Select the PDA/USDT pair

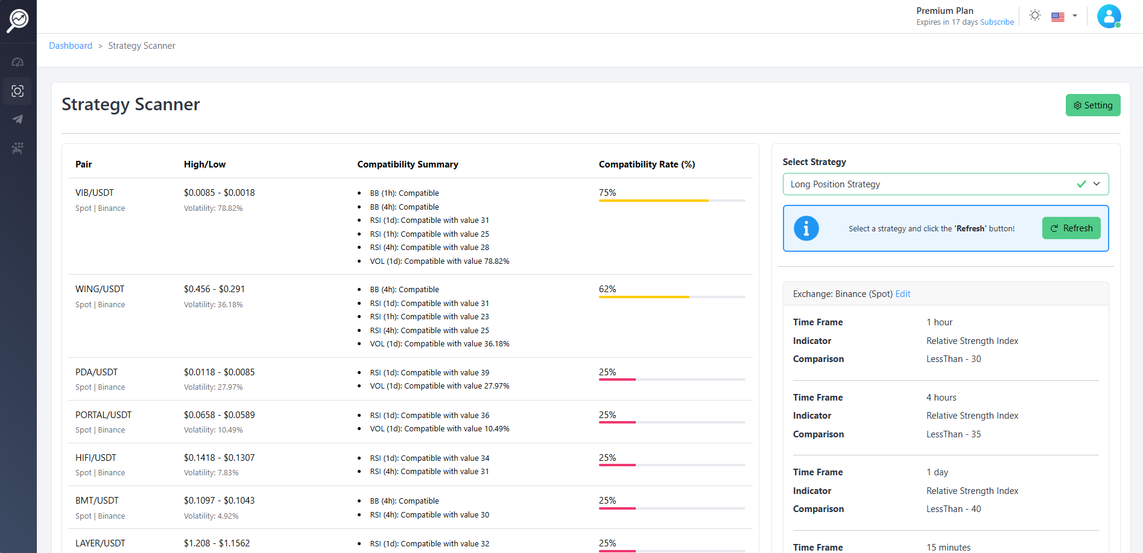[97, 372]
